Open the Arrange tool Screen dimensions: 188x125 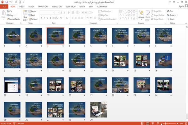(x=141, y=15)
